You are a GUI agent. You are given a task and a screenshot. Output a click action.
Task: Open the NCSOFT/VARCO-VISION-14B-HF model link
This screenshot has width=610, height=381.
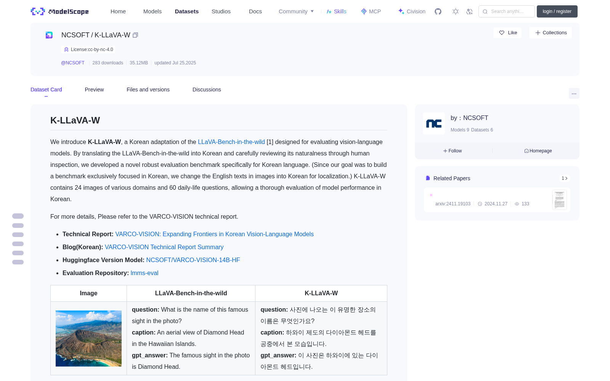pyautogui.click(x=193, y=260)
